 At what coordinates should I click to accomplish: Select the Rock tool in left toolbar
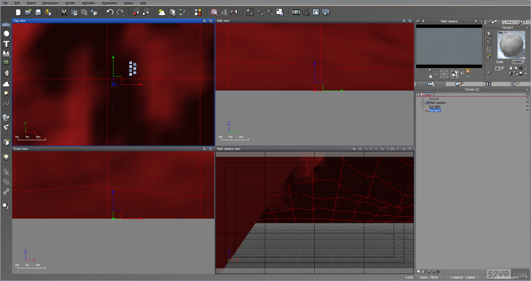coord(6,73)
